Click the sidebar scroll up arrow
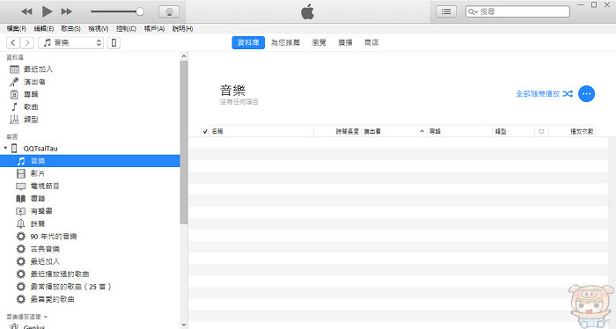Viewport: 616px width, 329px height. click(x=184, y=56)
